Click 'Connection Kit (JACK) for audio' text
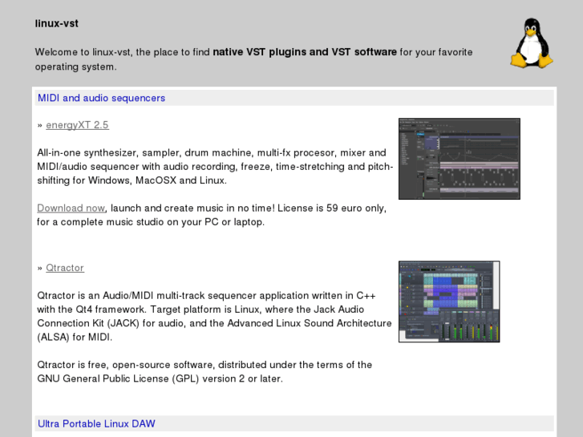This screenshot has width=583, height=437. [x=111, y=323]
